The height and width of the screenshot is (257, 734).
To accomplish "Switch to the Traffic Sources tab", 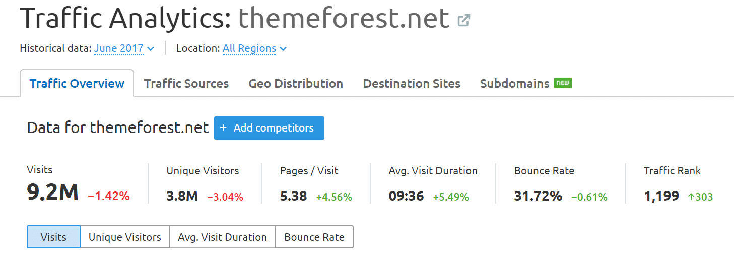I will [x=186, y=84].
